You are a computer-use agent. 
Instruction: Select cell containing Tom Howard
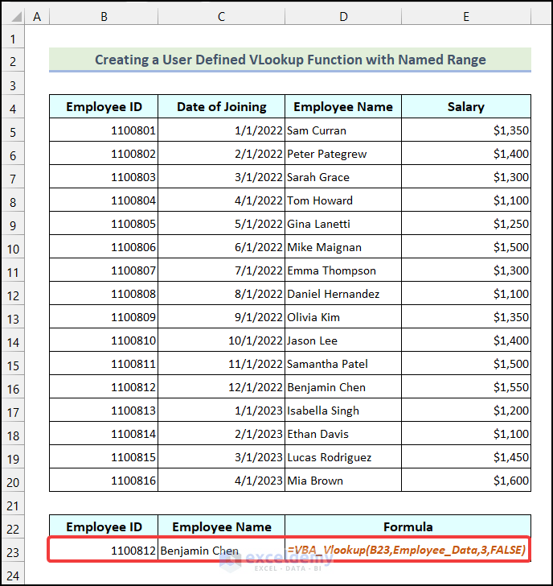pos(343,200)
